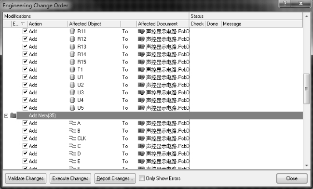Click the net icon next to D
The width and height of the screenshot is (313, 189).
pyautogui.click(x=72, y=153)
